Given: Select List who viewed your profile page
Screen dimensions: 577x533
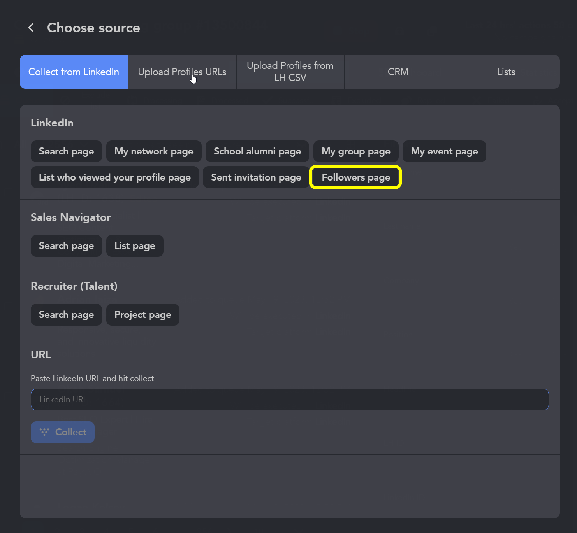Looking at the screenshot, I should point(115,177).
